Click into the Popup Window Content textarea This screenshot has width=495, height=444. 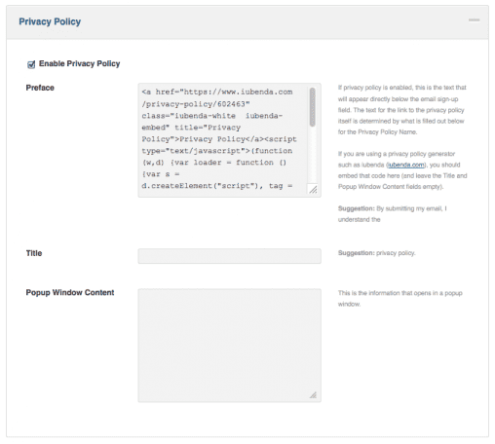(230, 346)
